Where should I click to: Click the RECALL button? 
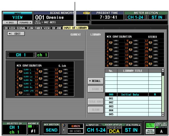point(96,81)
